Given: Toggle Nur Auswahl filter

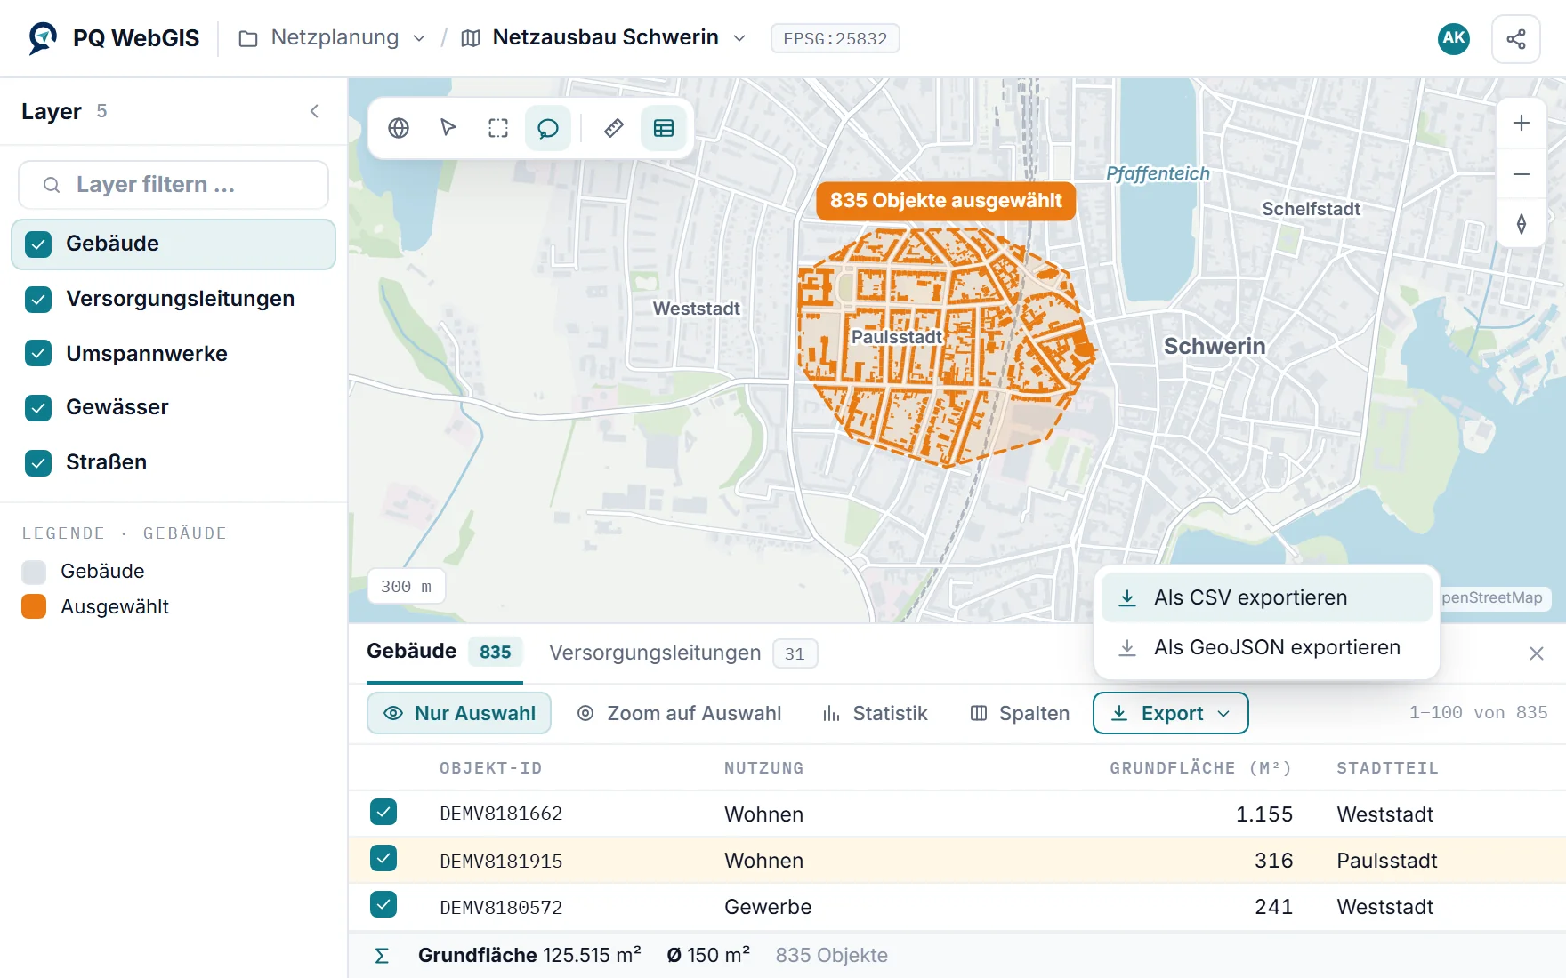Looking at the screenshot, I should pos(459,713).
